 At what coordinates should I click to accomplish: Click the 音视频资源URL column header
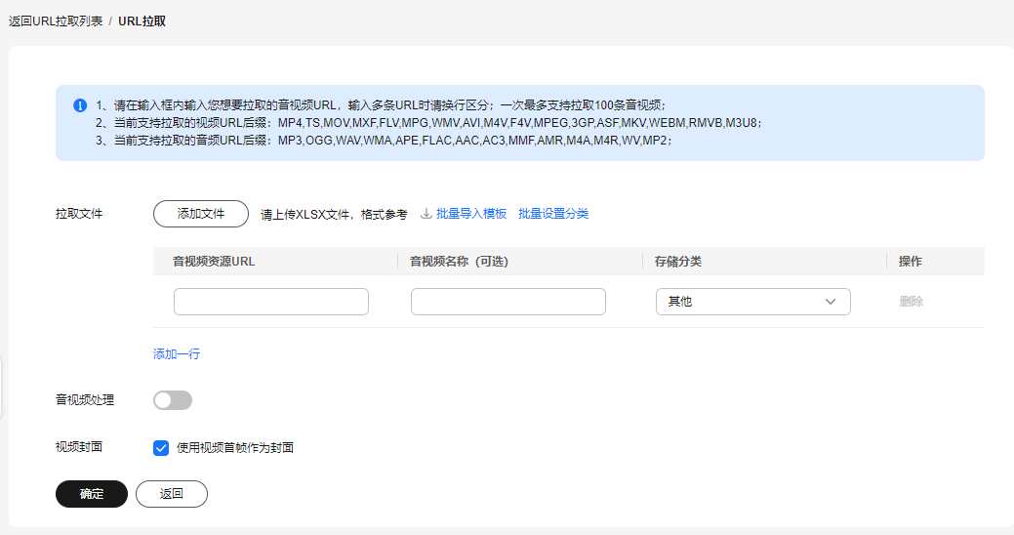point(214,262)
